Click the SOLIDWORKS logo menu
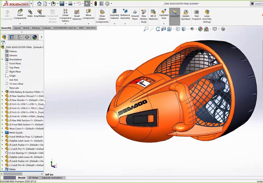 16,4
